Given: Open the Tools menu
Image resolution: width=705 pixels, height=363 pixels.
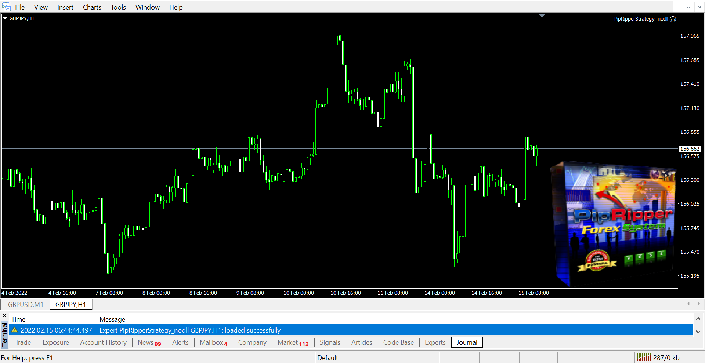Looking at the screenshot, I should tap(118, 7).
